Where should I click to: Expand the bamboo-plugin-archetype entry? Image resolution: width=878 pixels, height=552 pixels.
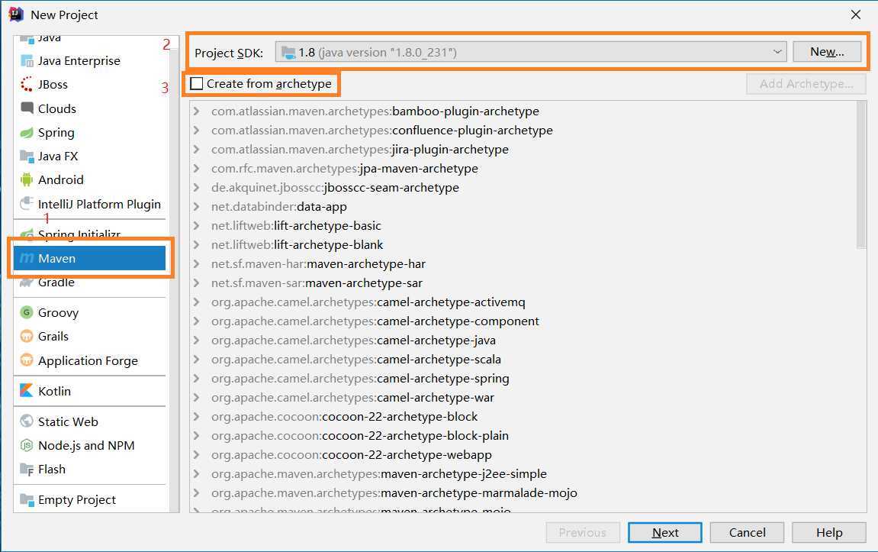pyautogui.click(x=197, y=111)
